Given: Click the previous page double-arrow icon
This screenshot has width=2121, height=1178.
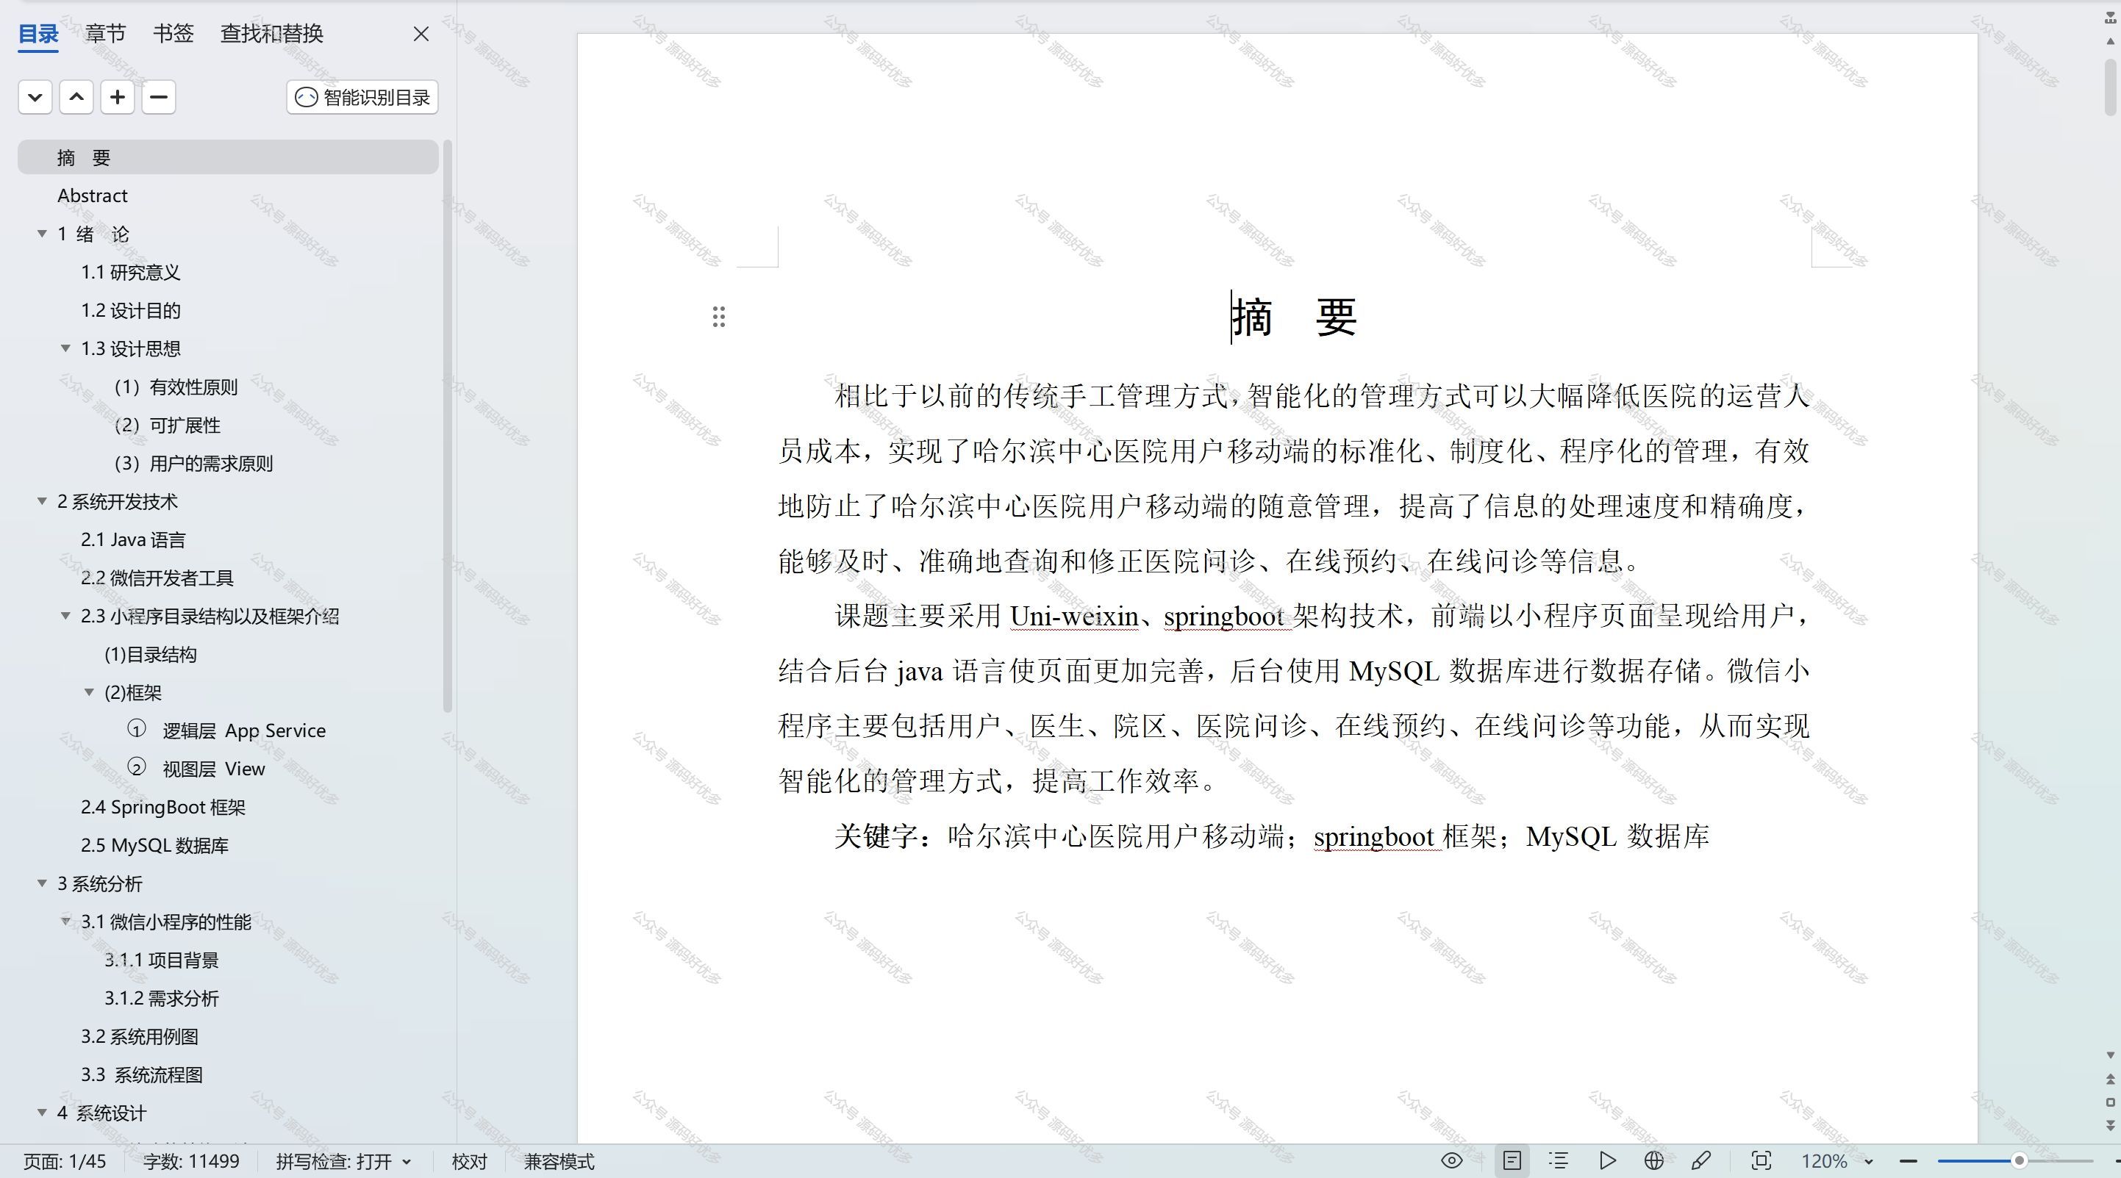Looking at the screenshot, I should (x=2110, y=1078).
